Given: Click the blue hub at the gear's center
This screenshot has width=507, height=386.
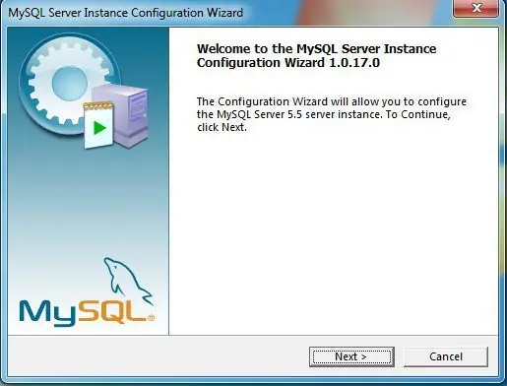Looking at the screenshot, I should point(70,83).
